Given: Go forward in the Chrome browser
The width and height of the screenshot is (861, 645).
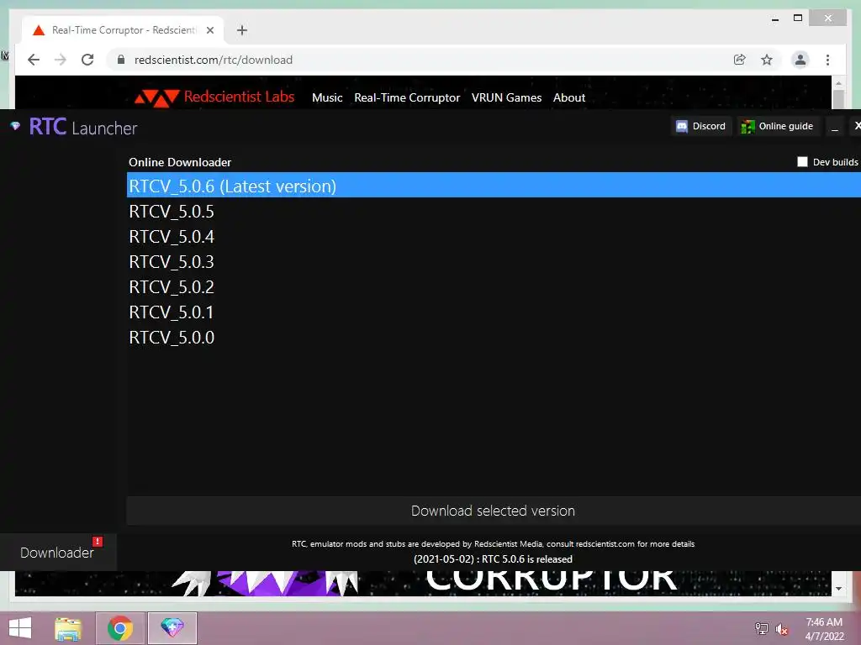Looking at the screenshot, I should [61, 60].
